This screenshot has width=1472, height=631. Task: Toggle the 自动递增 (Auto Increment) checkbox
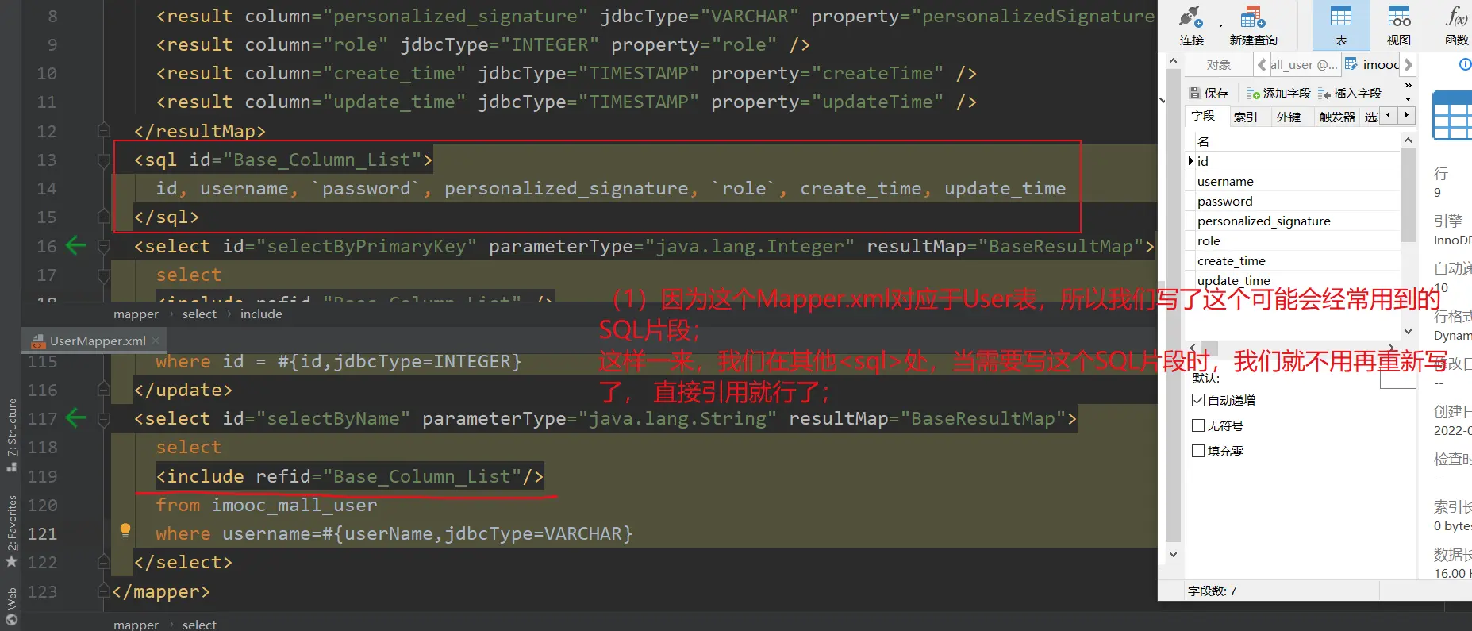(1198, 401)
